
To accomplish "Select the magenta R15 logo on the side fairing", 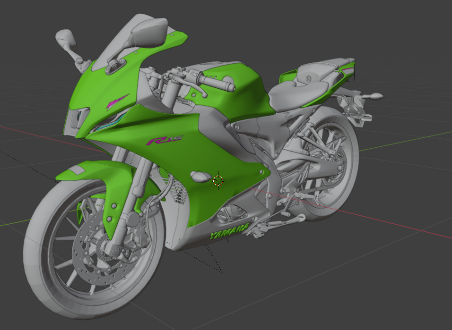I will (164, 140).
